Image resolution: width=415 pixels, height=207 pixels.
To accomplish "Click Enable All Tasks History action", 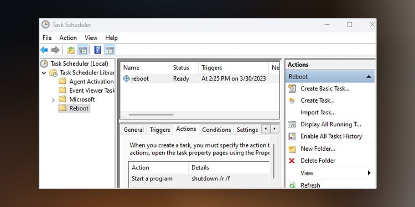I will (331, 136).
